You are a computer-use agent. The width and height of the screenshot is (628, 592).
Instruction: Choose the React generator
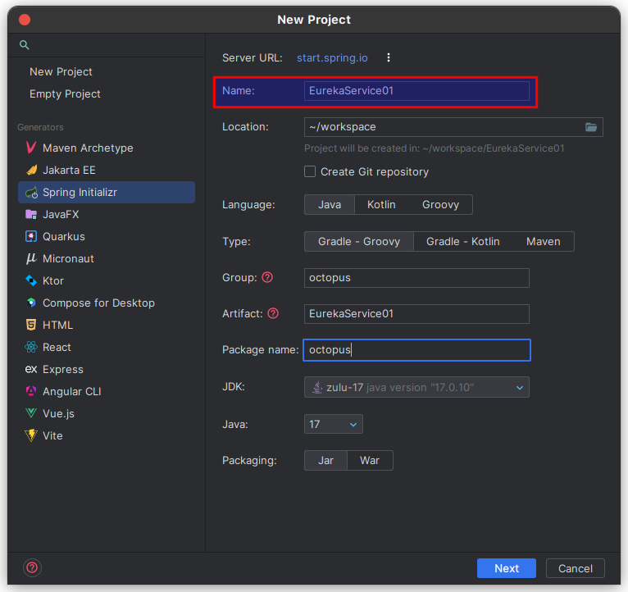(x=107, y=347)
